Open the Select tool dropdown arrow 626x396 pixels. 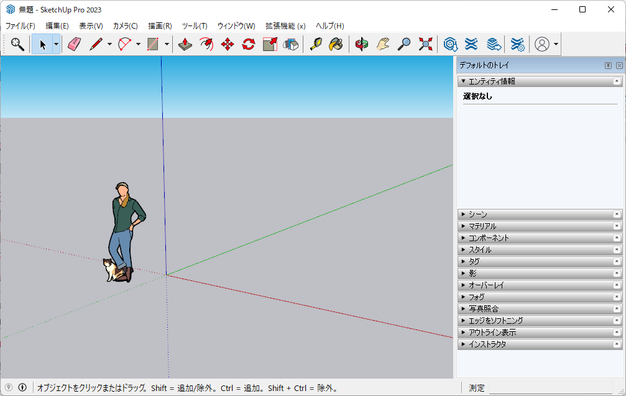click(x=56, y=44)
